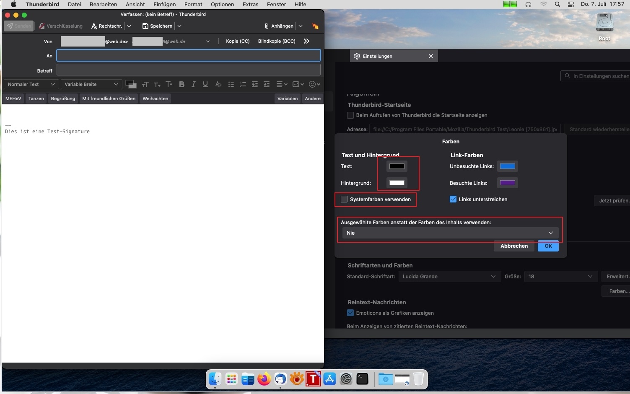
Task: Open the Root drive on desktop
Action: click(604, 27)
